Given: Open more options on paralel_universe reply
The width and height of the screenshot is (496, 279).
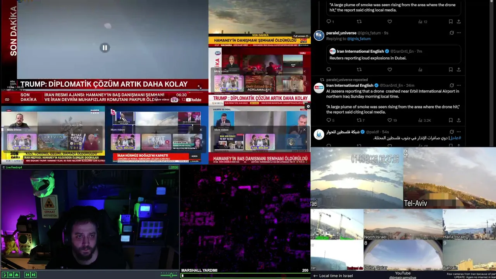Looking at the screenshot, I should click(459, 33).
